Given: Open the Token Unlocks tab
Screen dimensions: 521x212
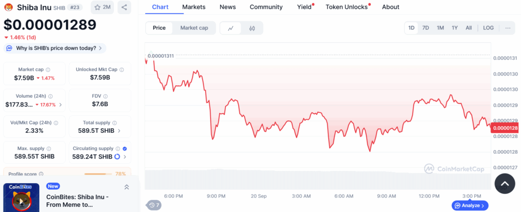Looking at the screenshot, I should click(x=346, y=7).
